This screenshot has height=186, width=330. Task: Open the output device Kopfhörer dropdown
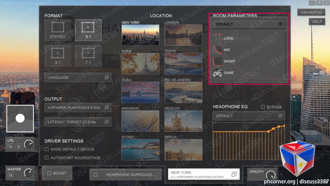(x=78, y=108)
